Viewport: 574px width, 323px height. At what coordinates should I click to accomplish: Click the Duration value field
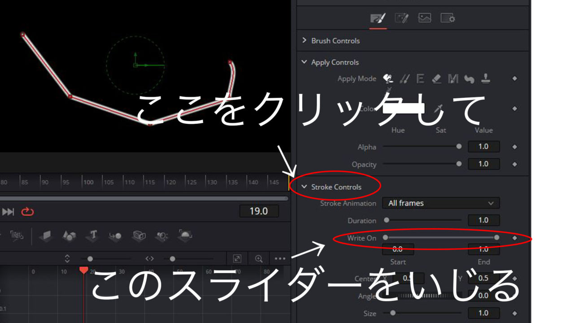tap(483, 220)
